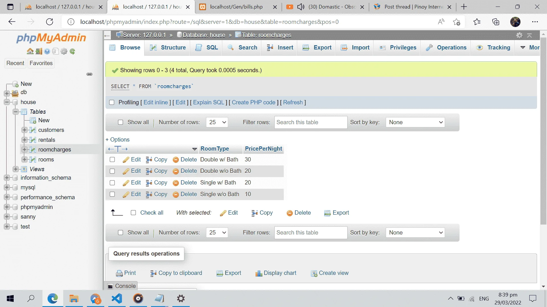Sort by PricePerNight column header
This screenshot has width=547, height=307.
(x=264, y=149)
